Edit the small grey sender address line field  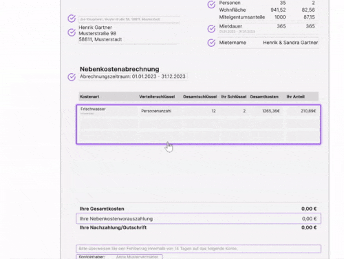(x=129, y=19)
